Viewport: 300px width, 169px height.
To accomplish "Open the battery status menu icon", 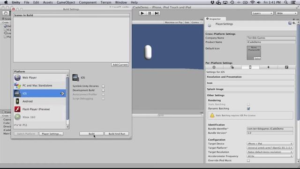I will tap(245, 2).
